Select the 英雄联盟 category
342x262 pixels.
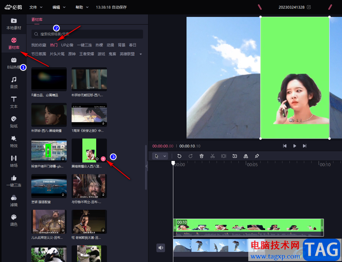pyautogui.click(x=127, y=54)
